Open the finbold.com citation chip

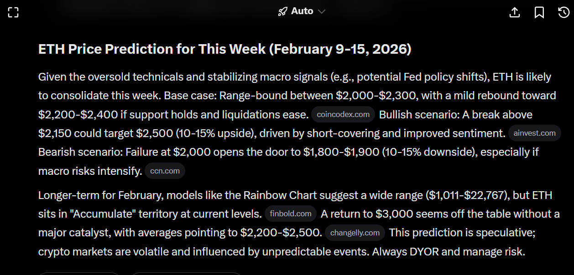(291, 214)
